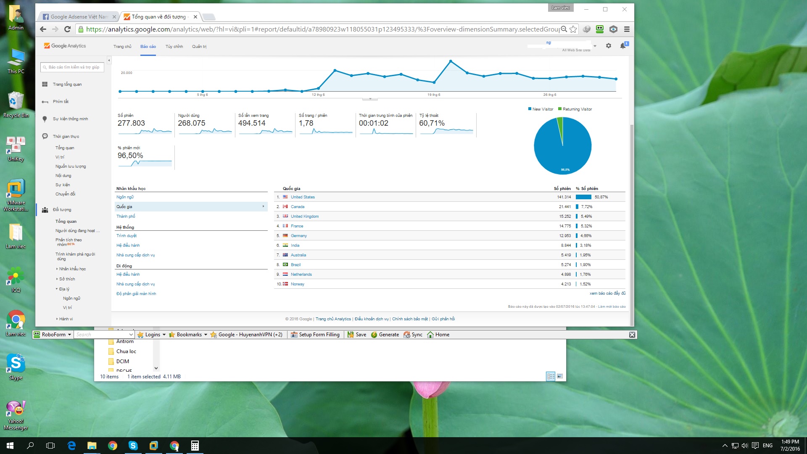807x454 pixels.
Task: Click Sync in RoboForm toolbar
Action: [413, 335]
